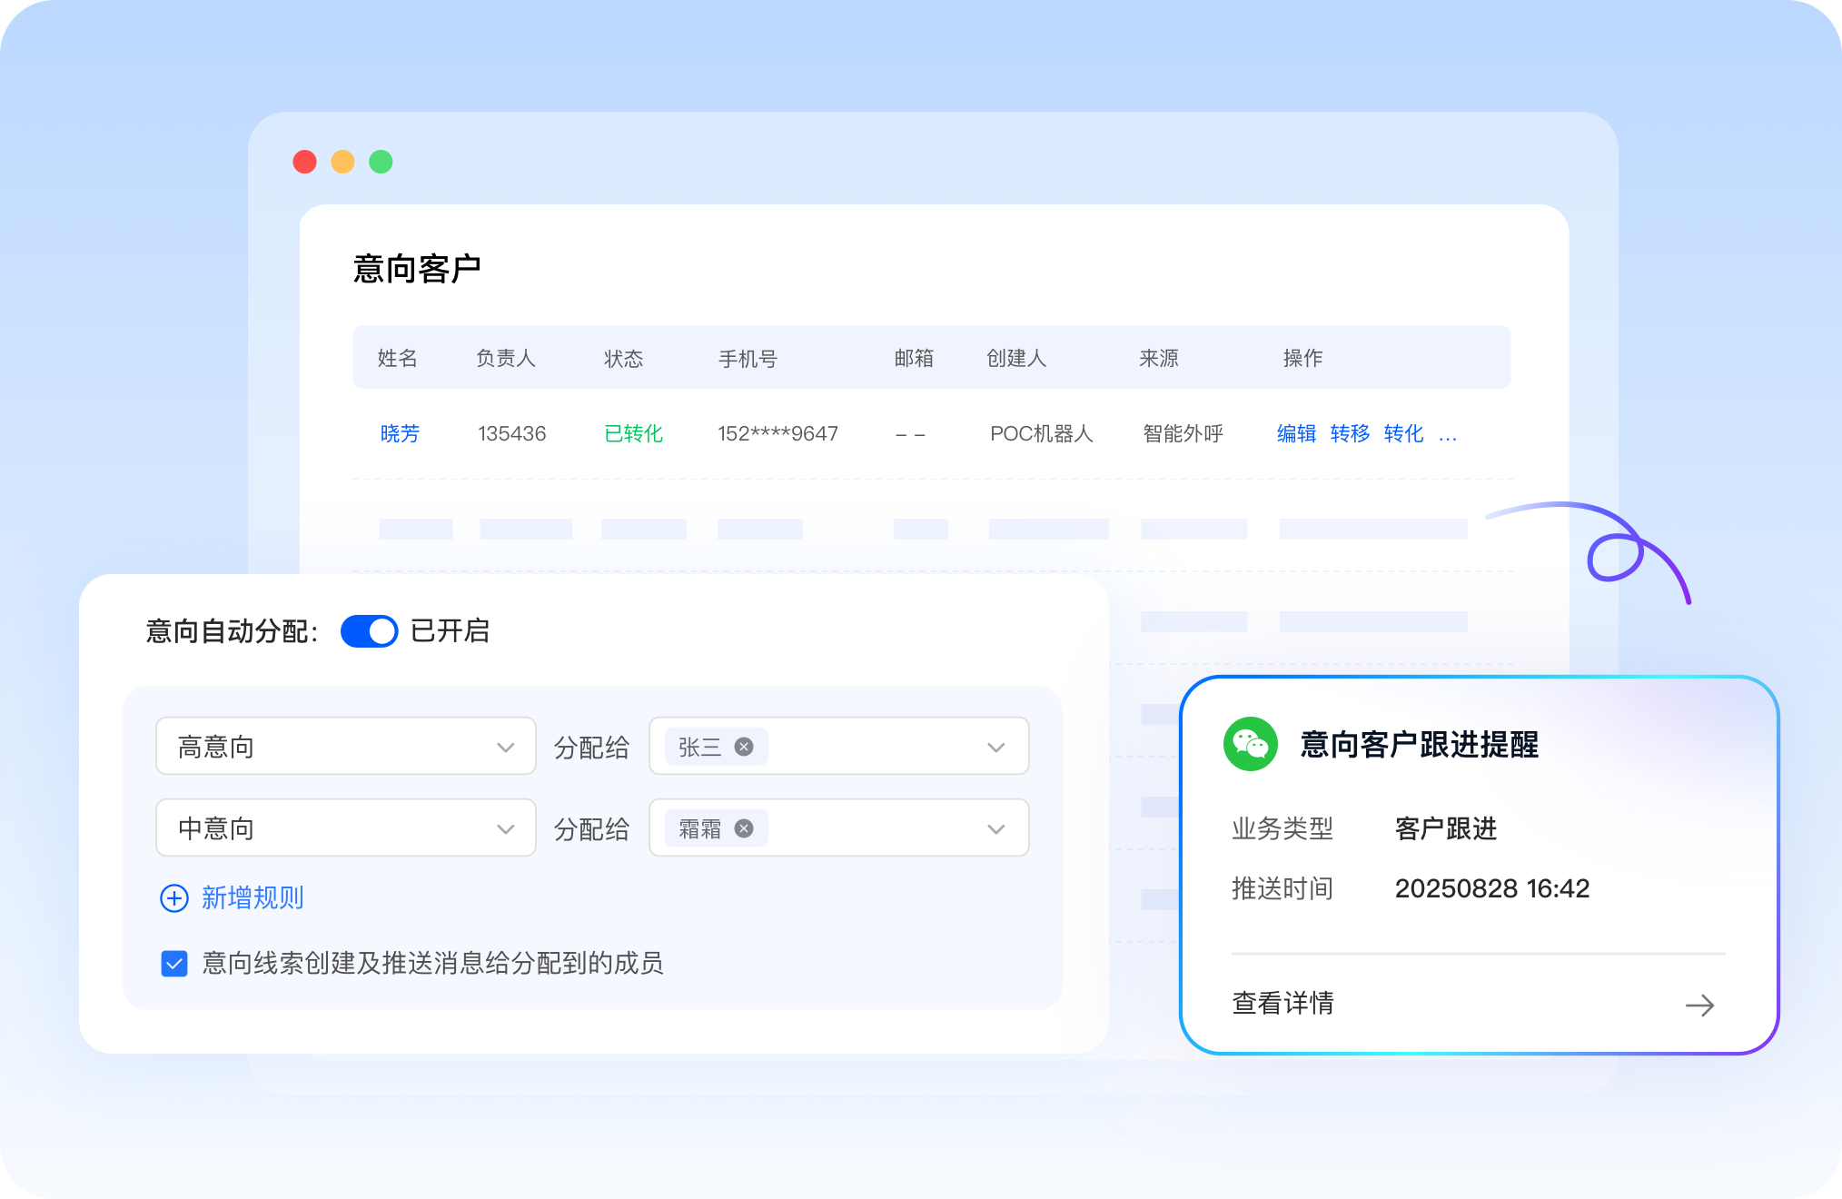Expand the 分配给 dropdown containing 张三
Image resolution: width=1842 pixels, height=1199 pixels.
[995, 746]
